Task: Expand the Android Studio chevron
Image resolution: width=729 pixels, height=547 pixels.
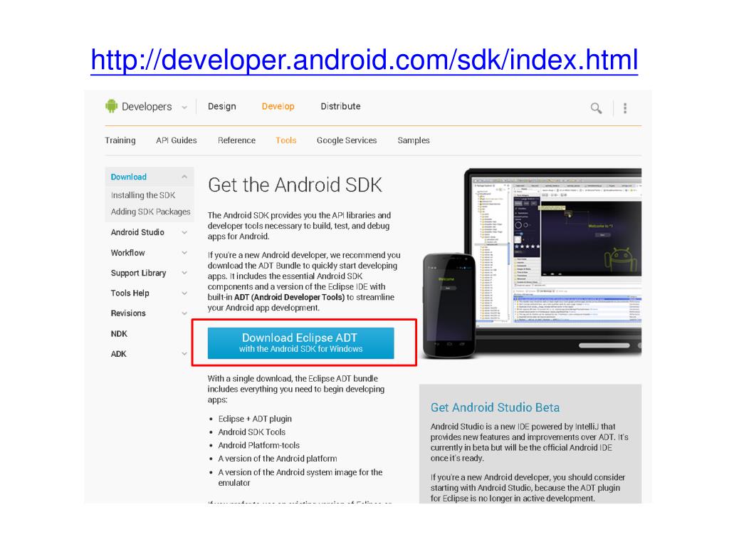Action: pyautogui.click(x=184, y=232)
